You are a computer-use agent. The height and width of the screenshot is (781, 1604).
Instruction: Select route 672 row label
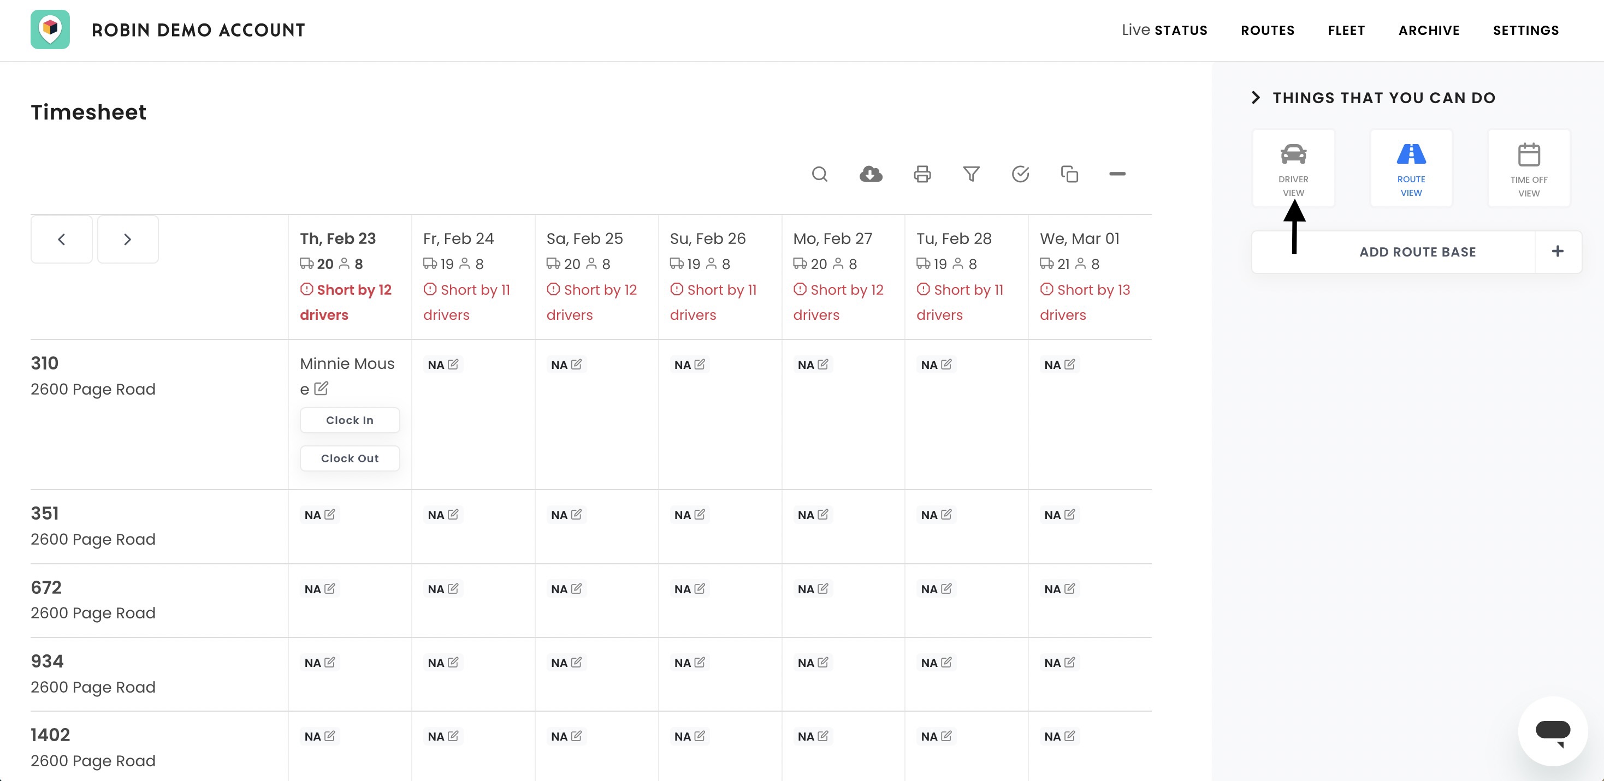[x=46, y=587]
